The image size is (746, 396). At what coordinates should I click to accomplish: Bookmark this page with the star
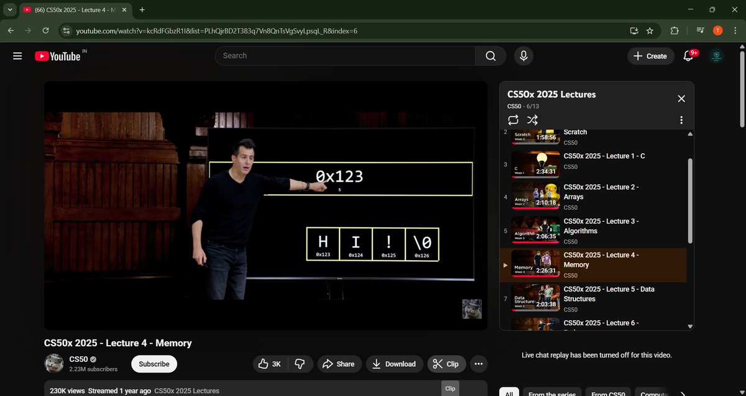pyautogui.click(x=650, y=30)
